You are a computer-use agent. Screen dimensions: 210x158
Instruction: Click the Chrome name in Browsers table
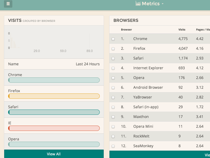140,39
